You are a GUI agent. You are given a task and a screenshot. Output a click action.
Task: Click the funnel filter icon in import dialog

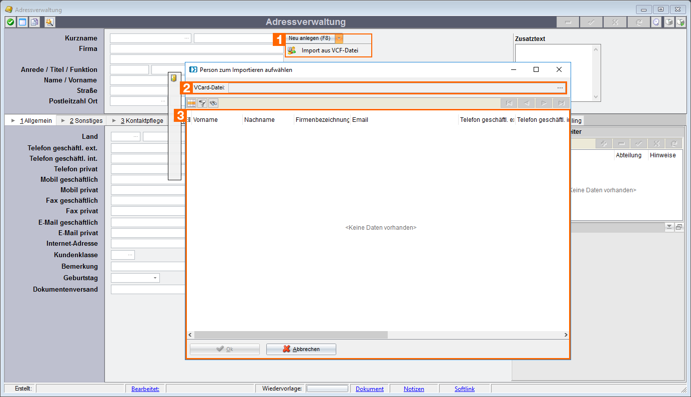(202, 103)
